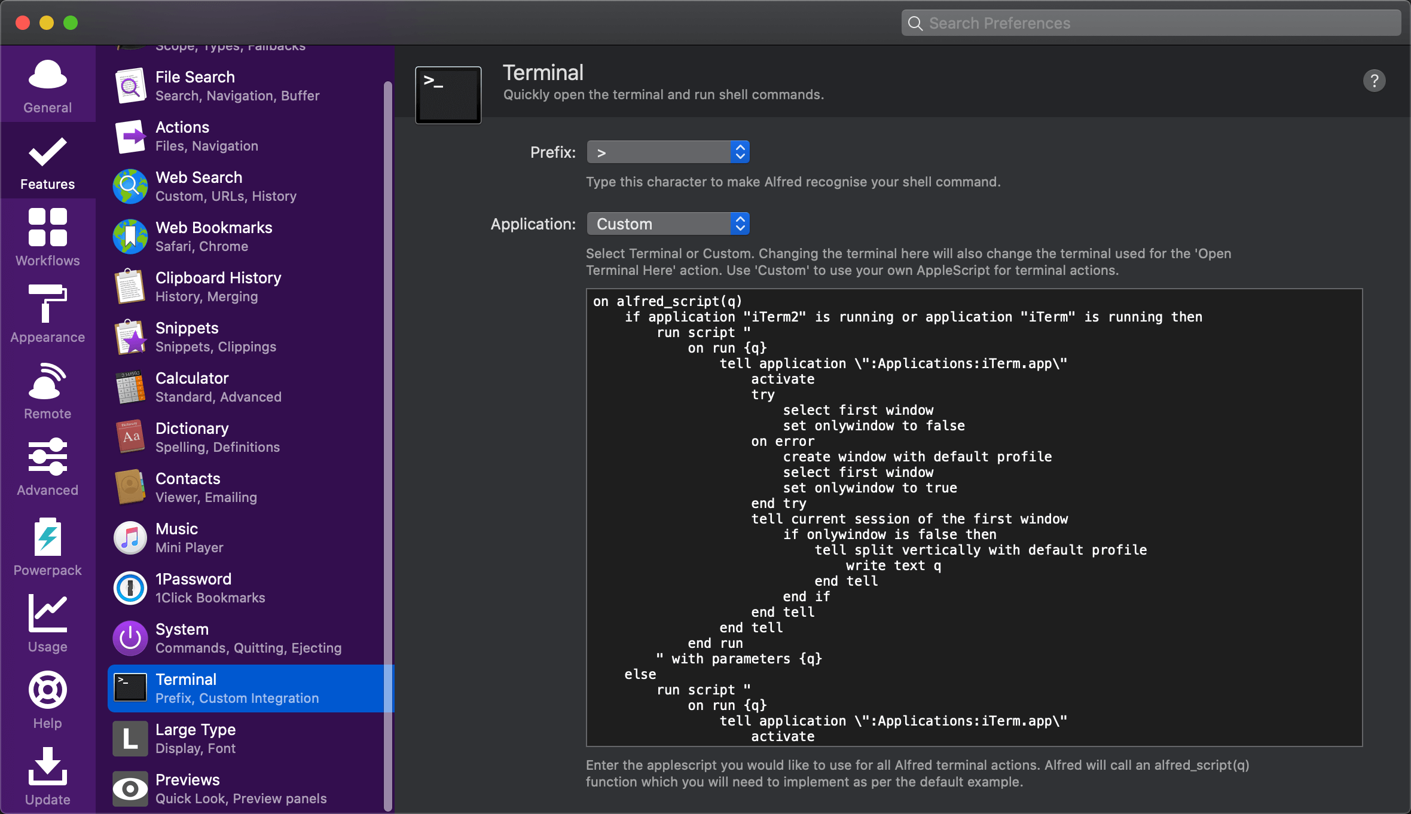Viewport: 1411px width, 814px height.
Task: Click the 'with parameters {q}' script line
Action: pos(739,659)
